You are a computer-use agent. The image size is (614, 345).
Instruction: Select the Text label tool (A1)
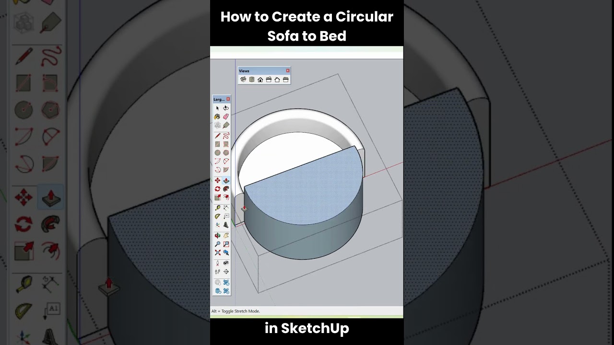[x=226, y=216]
